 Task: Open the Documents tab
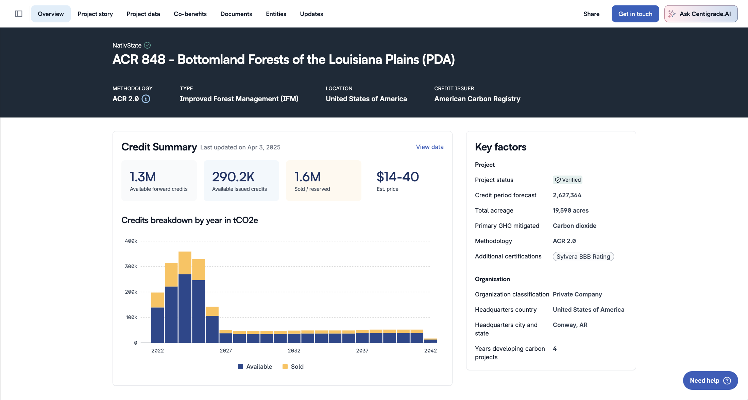[236, 14]
